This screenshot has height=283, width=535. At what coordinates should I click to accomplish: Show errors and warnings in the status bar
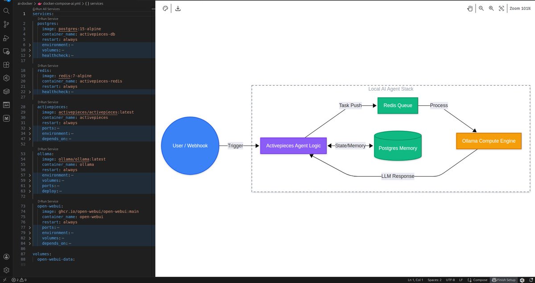point(19,280)
